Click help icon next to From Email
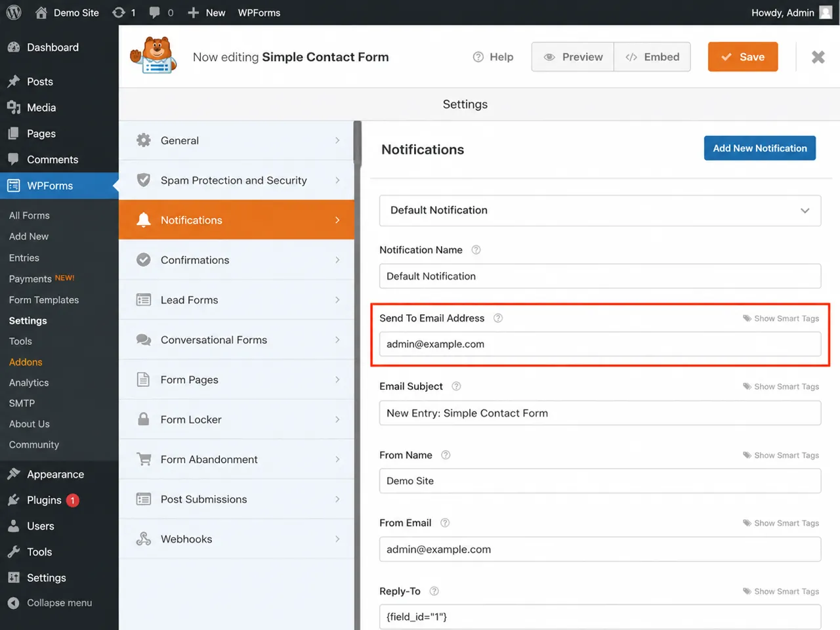Screen dimensions: 840x630 coord(445,523)
